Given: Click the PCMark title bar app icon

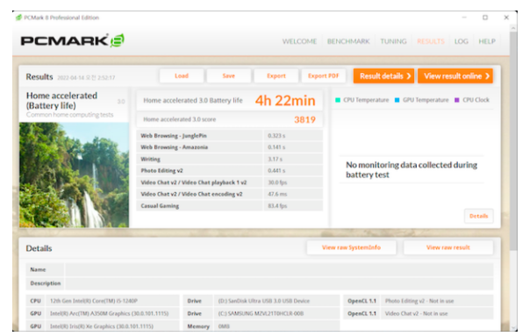Looking at the screenshot, I should pyautogui.click(x=18, y=18).
